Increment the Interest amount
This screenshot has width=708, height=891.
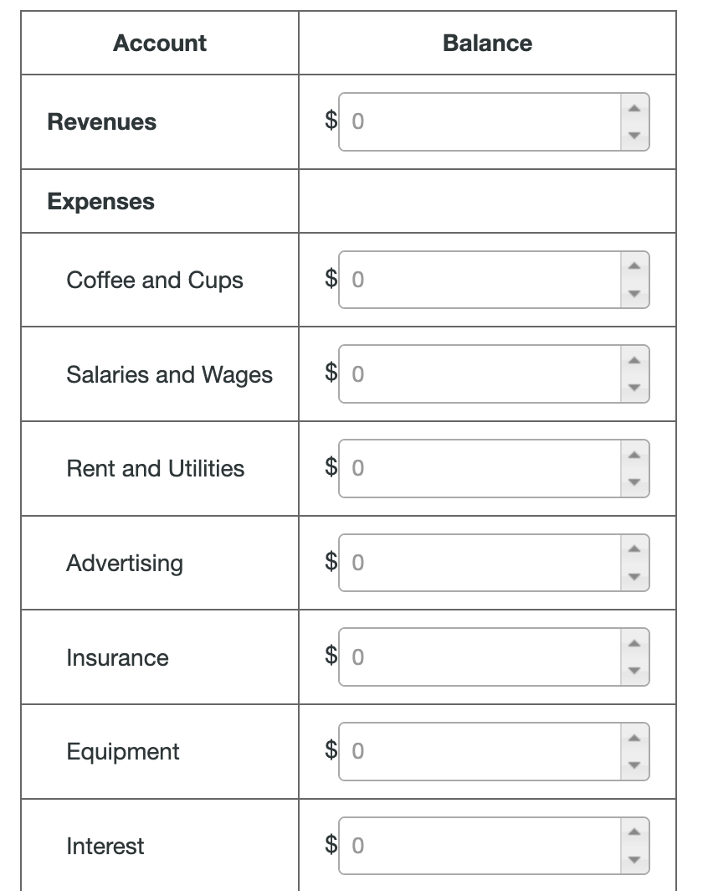point(634,831)
